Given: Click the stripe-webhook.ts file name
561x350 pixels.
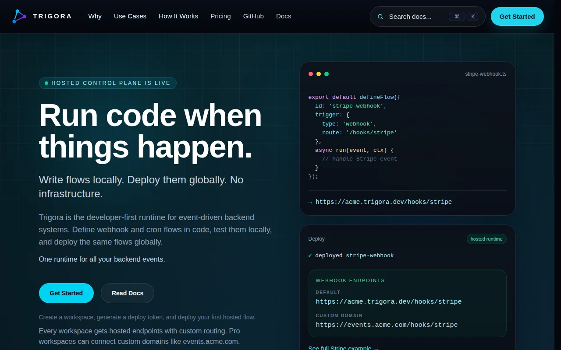Looking at the screenshot, I should pyautogui.click(x=486, y=74).
